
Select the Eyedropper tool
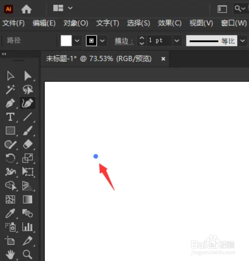(x=10, y=213)
